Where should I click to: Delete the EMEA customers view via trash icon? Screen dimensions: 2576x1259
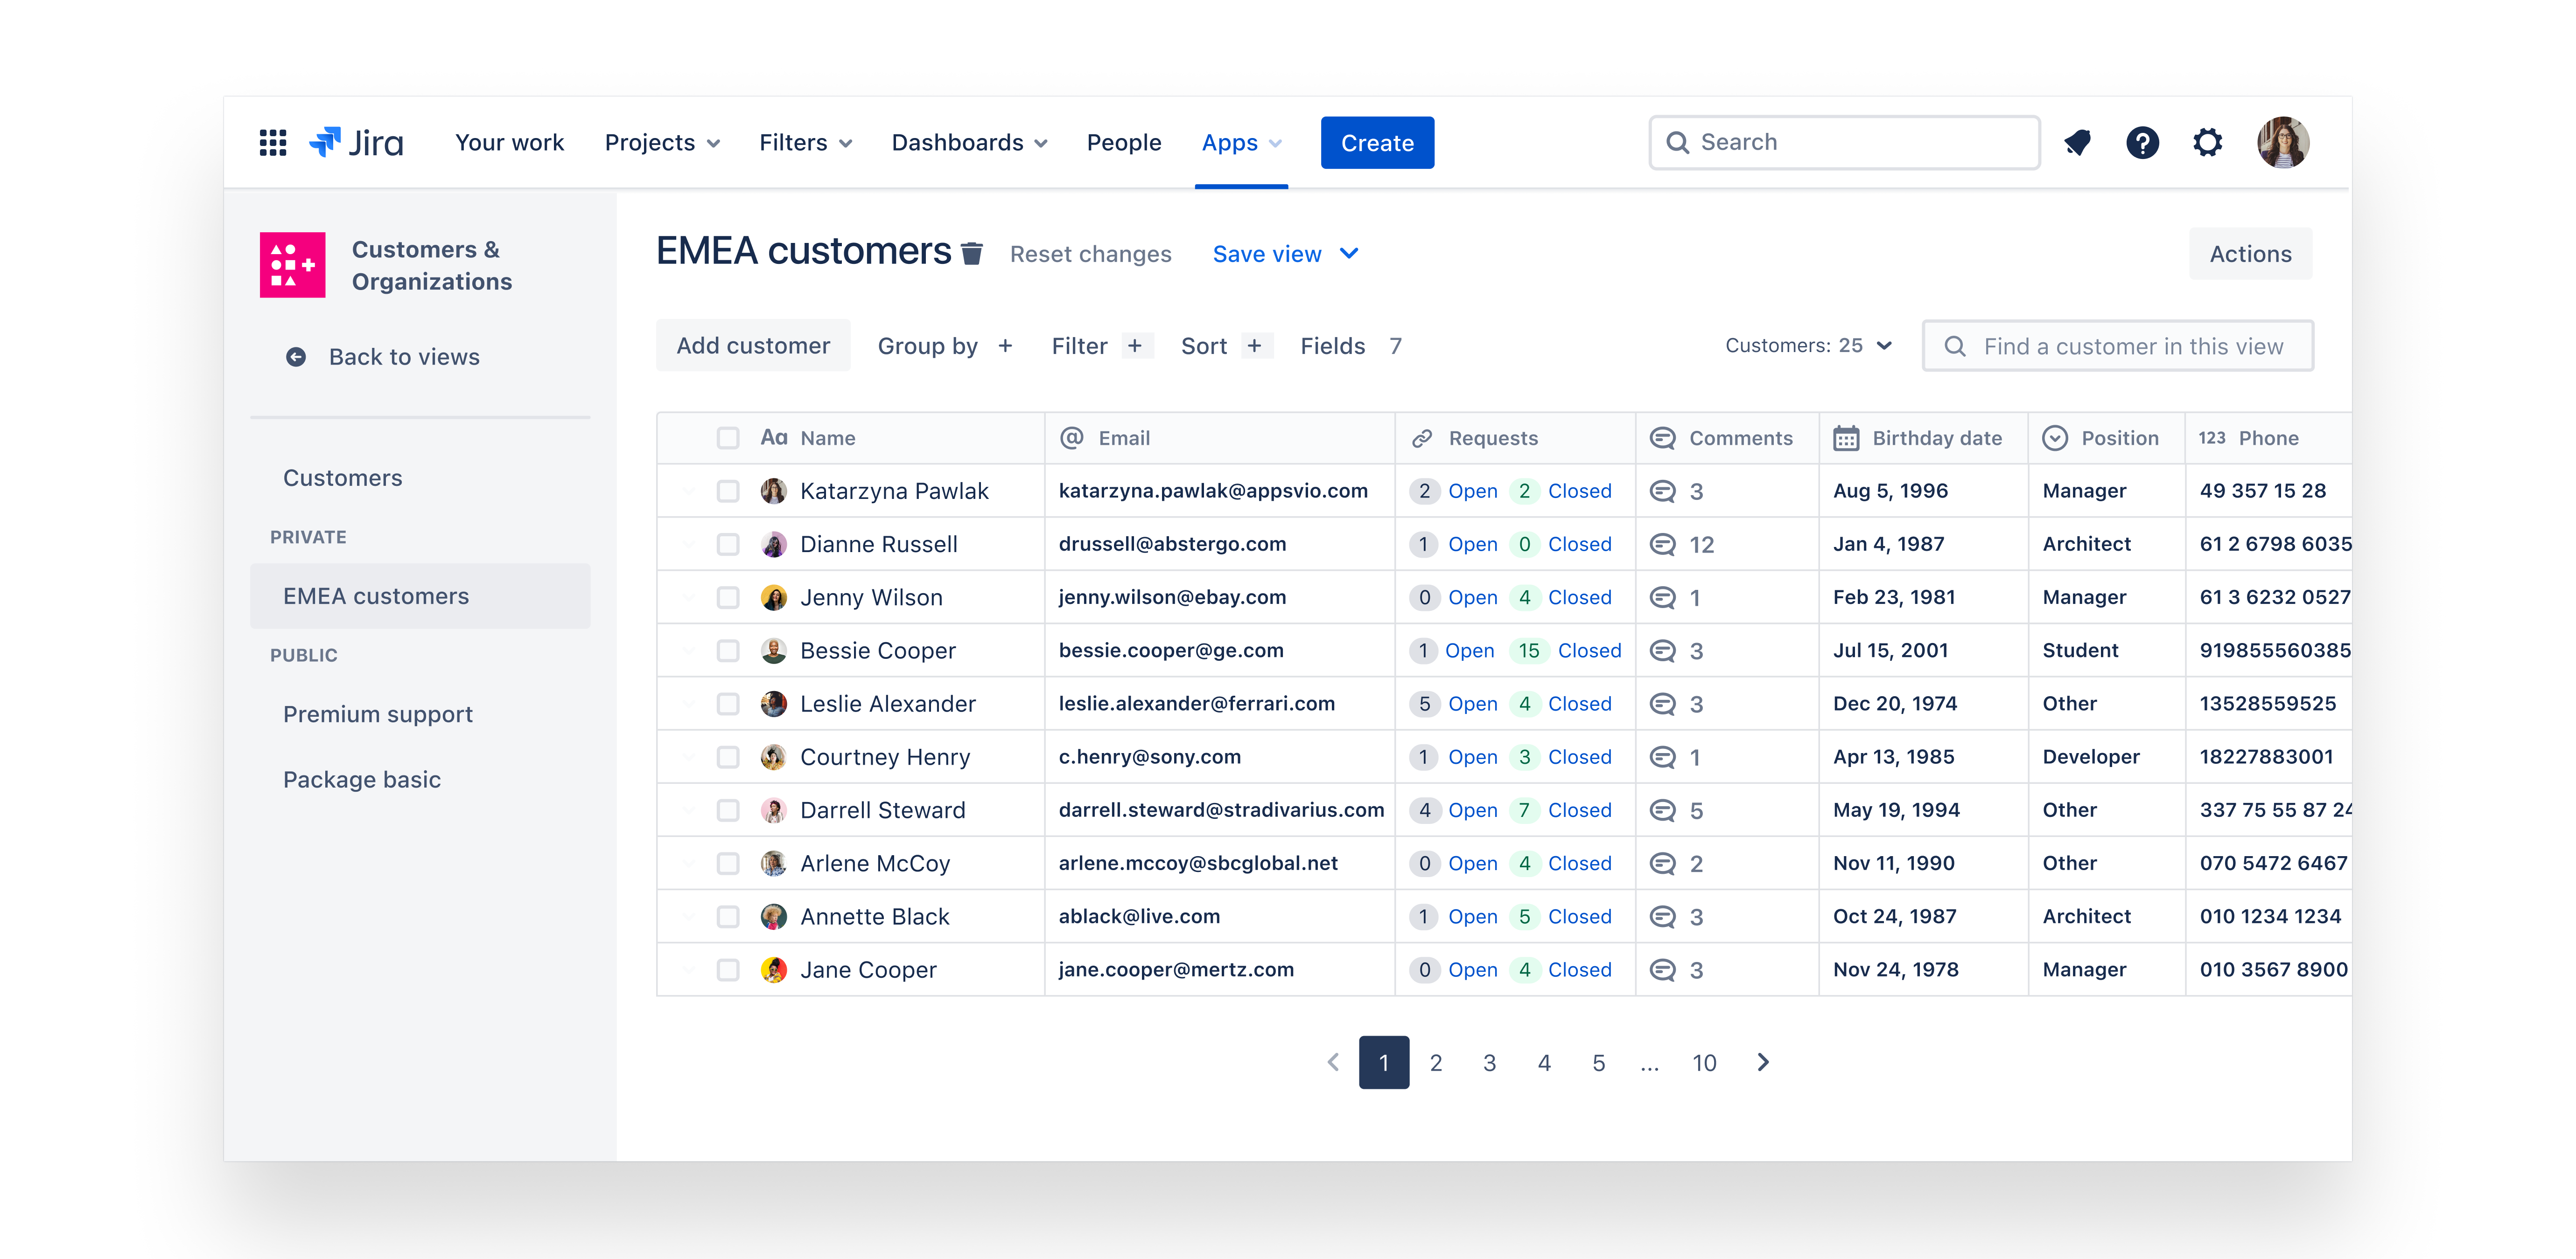click(x=971, y=254)
